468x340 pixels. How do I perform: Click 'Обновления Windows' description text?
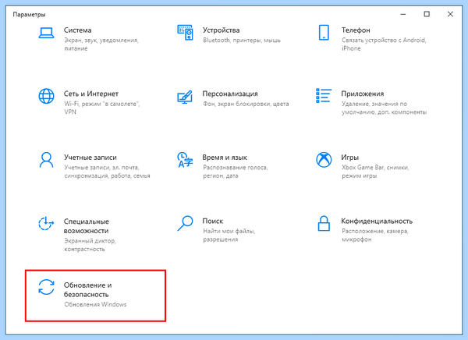(95, 304)
